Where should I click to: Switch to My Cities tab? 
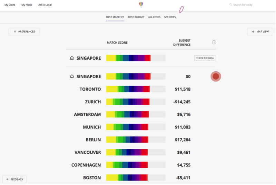pos(170,17)
